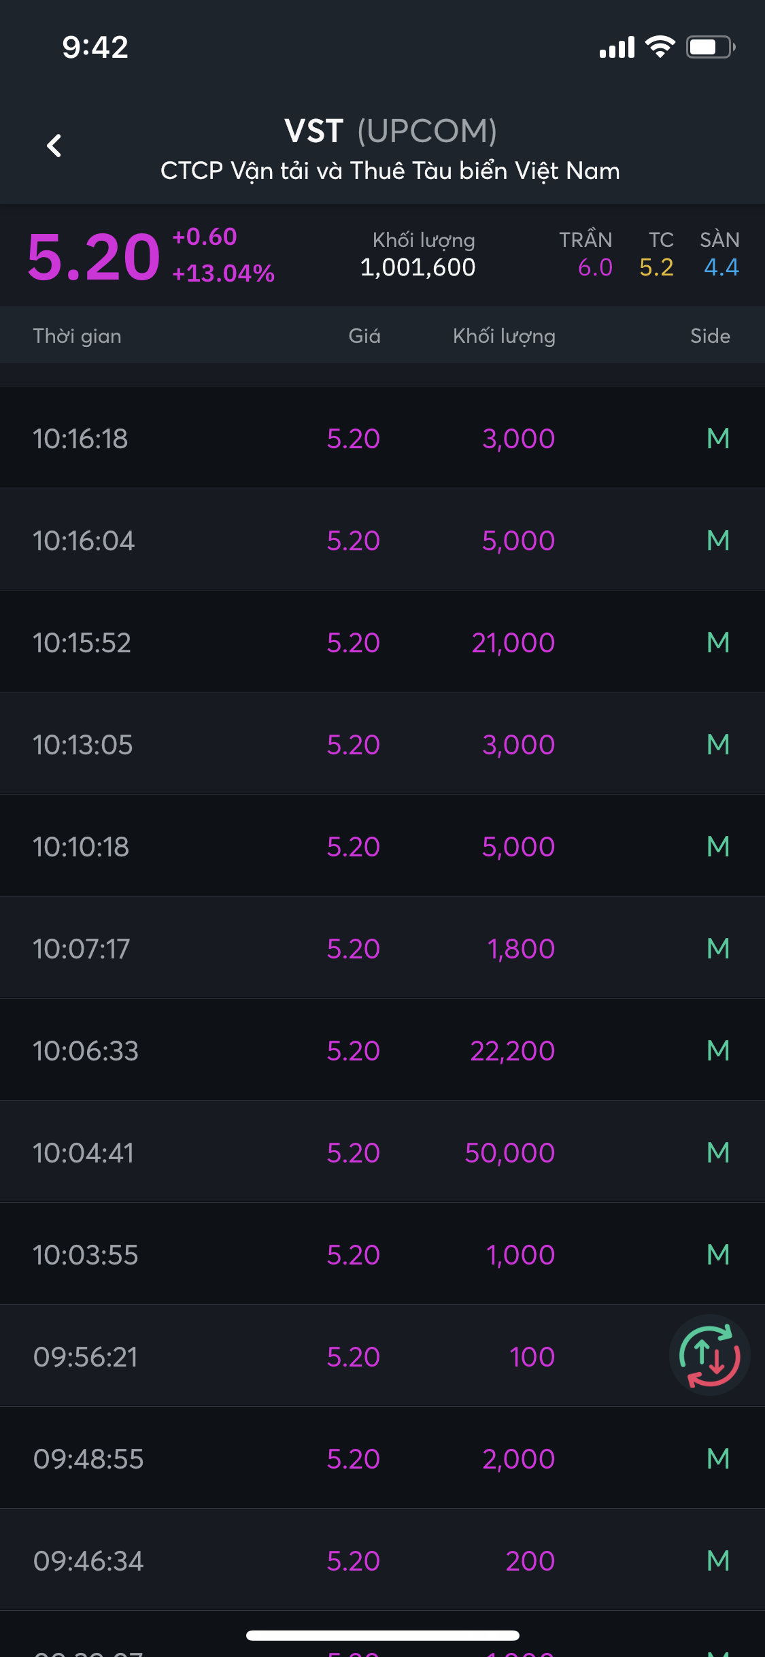
Task: Tap the large 5.20 current price
Action: pyautogui.click(x=93, y=257)
